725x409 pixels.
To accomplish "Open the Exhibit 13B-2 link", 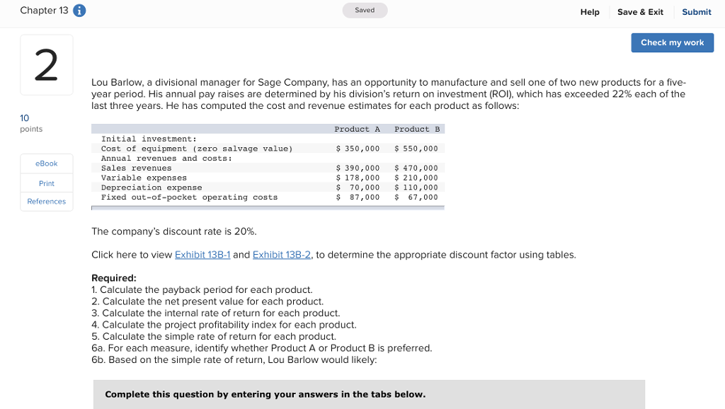I will (x=282, y=255).
